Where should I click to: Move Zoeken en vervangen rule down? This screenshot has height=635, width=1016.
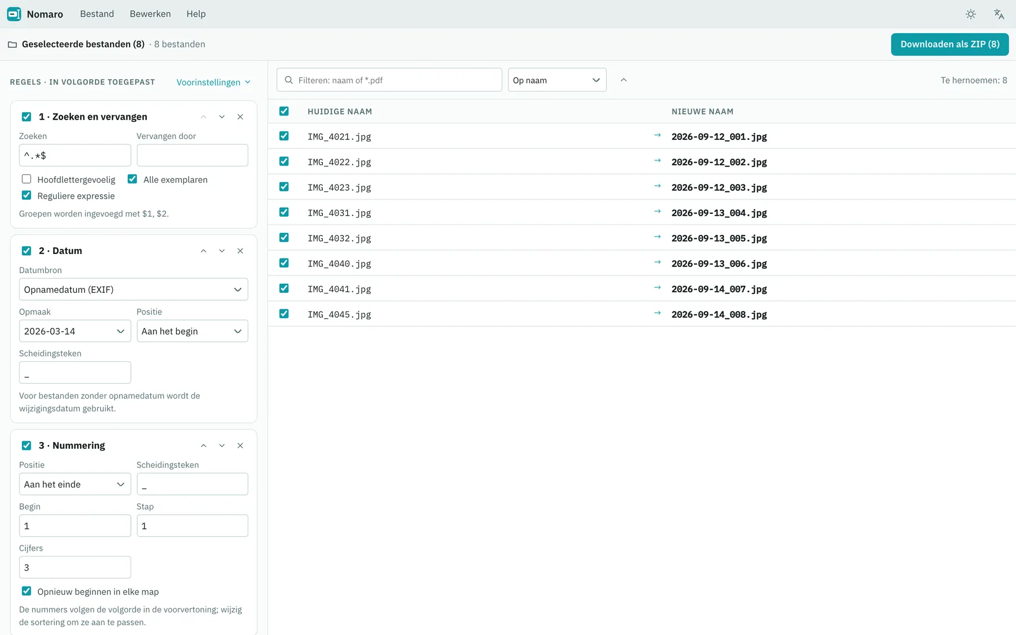click(222, 117)
